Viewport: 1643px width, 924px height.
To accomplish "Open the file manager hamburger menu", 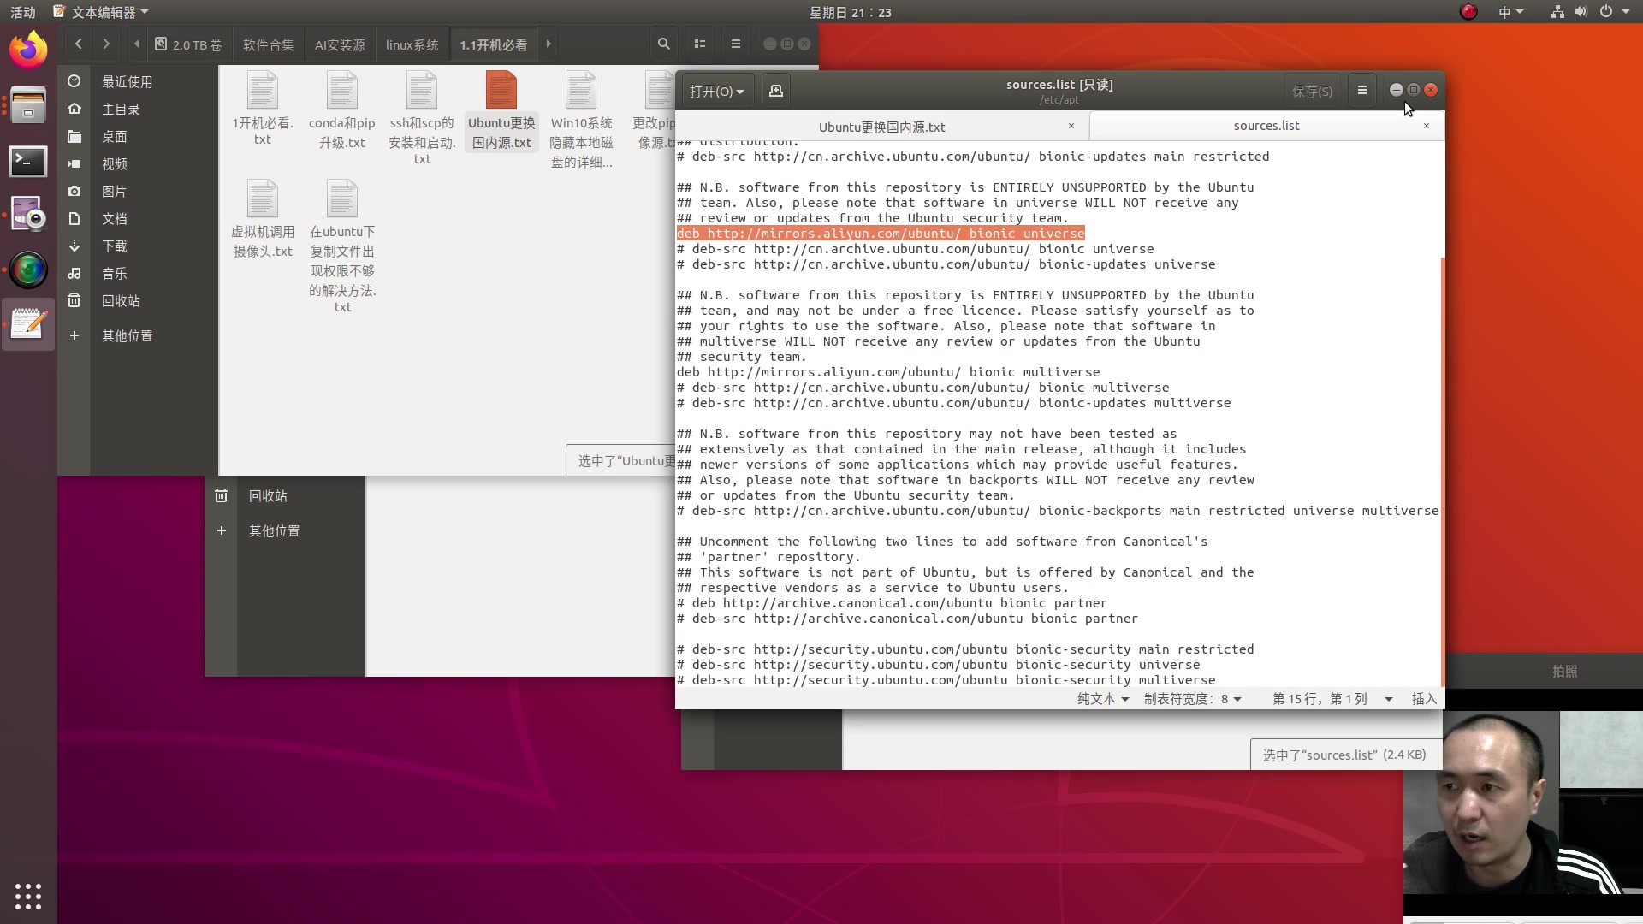I will click(736, 44).
